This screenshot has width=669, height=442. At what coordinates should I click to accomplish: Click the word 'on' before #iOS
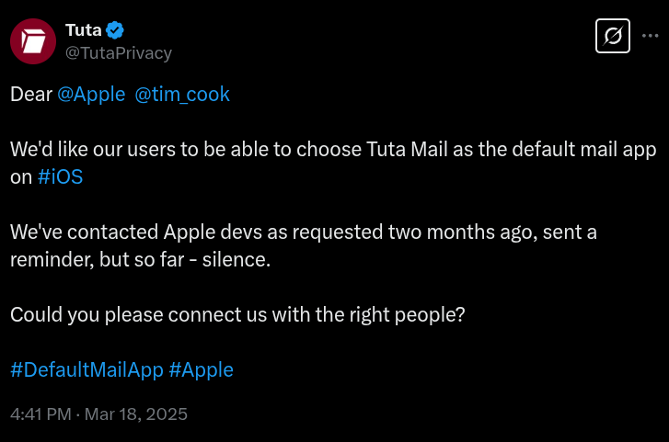coord(21,177)
